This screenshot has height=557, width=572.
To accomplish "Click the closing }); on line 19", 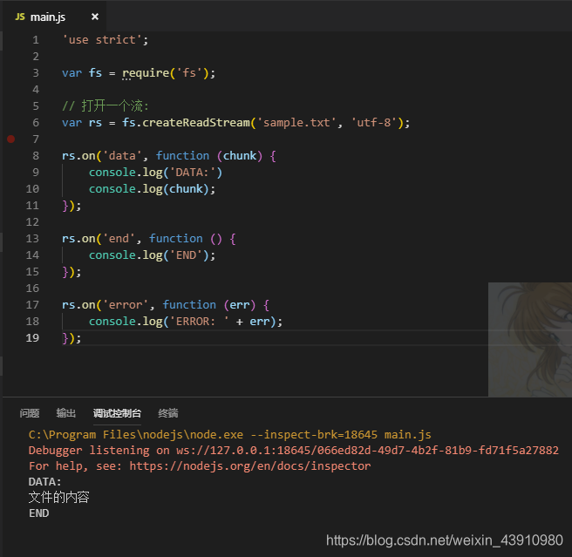I will [71, 338].
